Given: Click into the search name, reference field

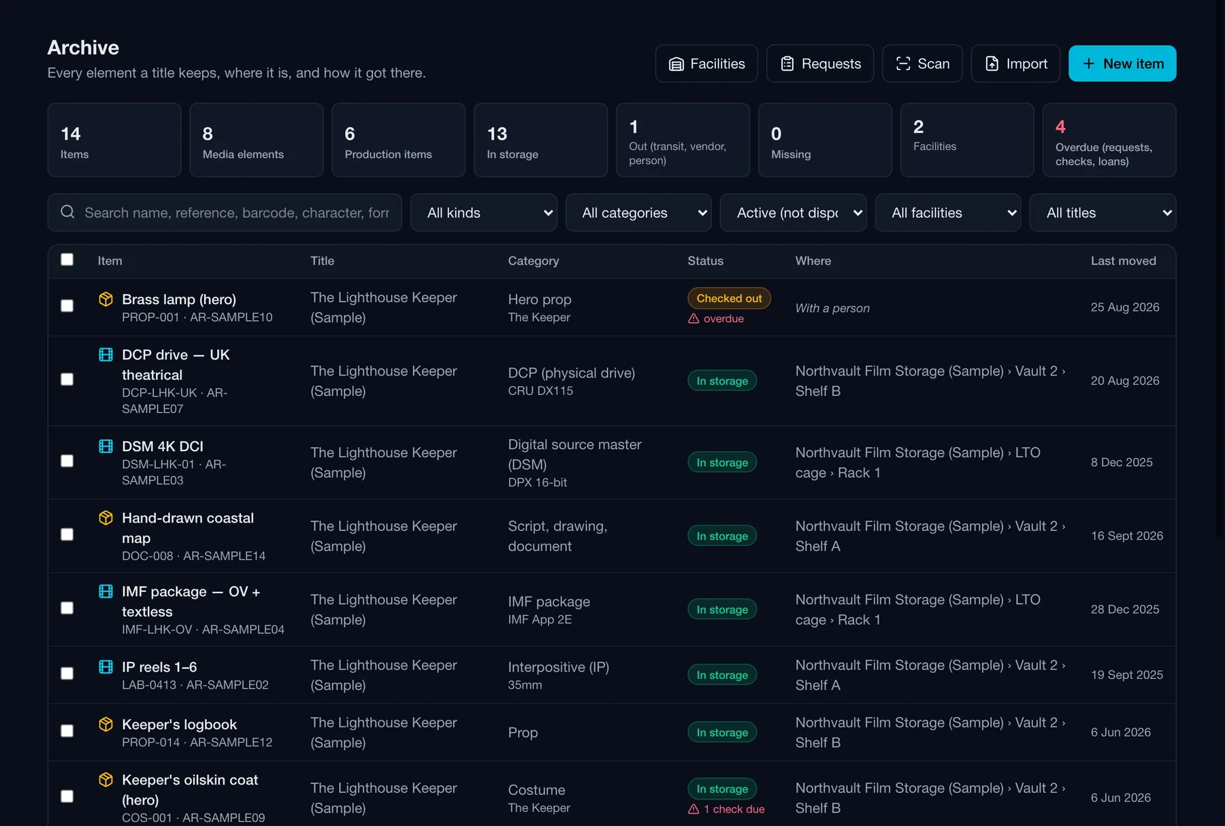Looking at the screenshot, I should (225, 213).
